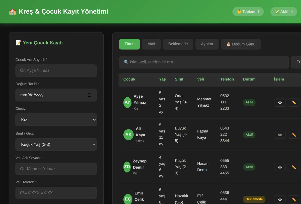Open the Doğum Günü tab

241,44
